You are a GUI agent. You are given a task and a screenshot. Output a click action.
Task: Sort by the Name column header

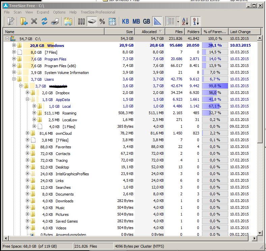54,32
